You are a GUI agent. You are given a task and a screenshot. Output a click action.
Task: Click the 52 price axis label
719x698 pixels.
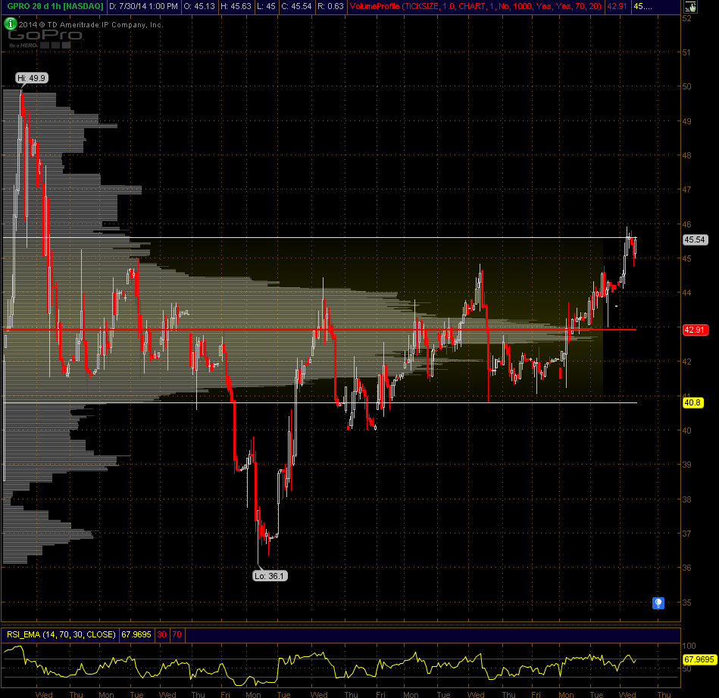[x=686, y=18]
